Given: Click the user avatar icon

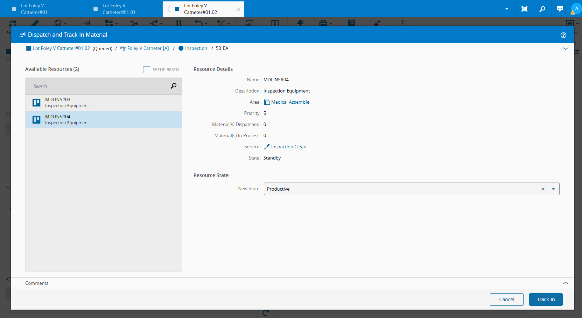Looking at the screenshot, I should (x=576, y=9).
